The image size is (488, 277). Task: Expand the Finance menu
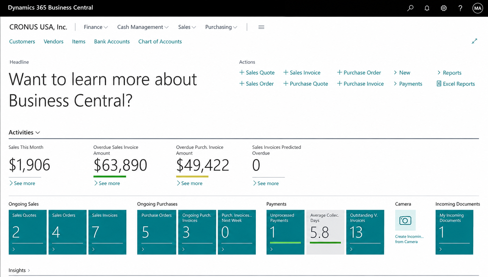96,27
